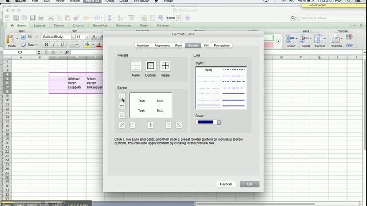Switch to the Alignment tab
This screenshot has width=367, height=206.
pyautogui.click(x=162, y=46)
